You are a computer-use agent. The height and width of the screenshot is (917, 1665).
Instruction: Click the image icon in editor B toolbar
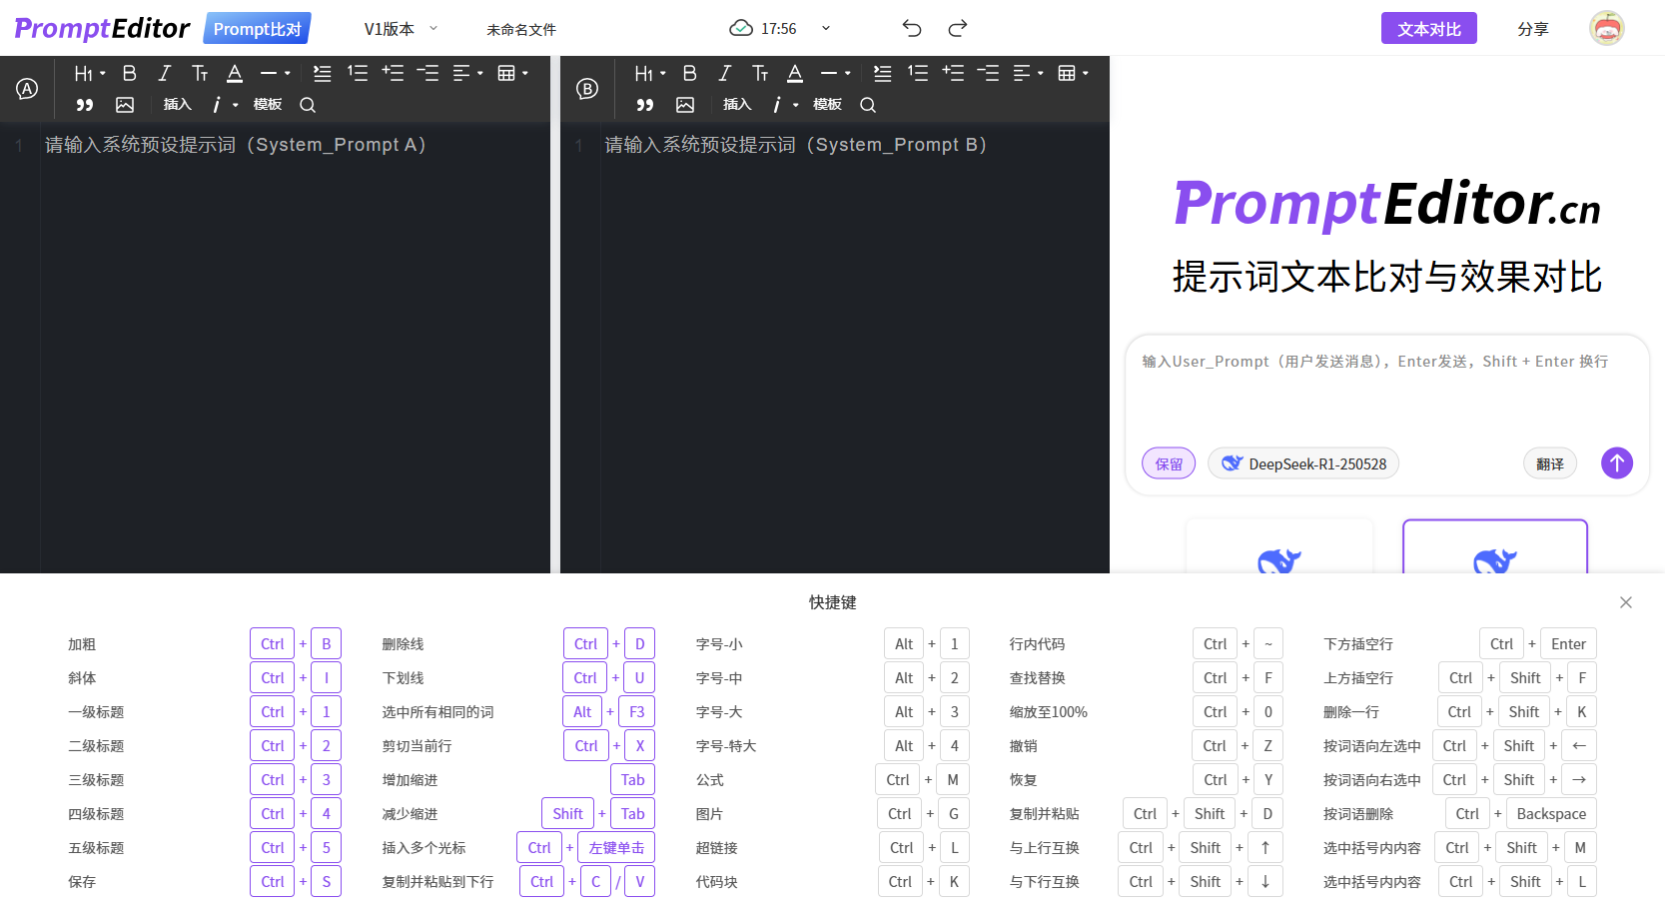[685, 105]
